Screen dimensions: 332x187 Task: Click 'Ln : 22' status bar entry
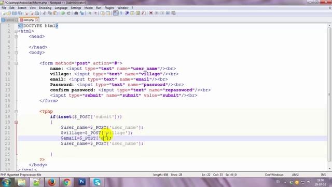(x=206, y=175)
